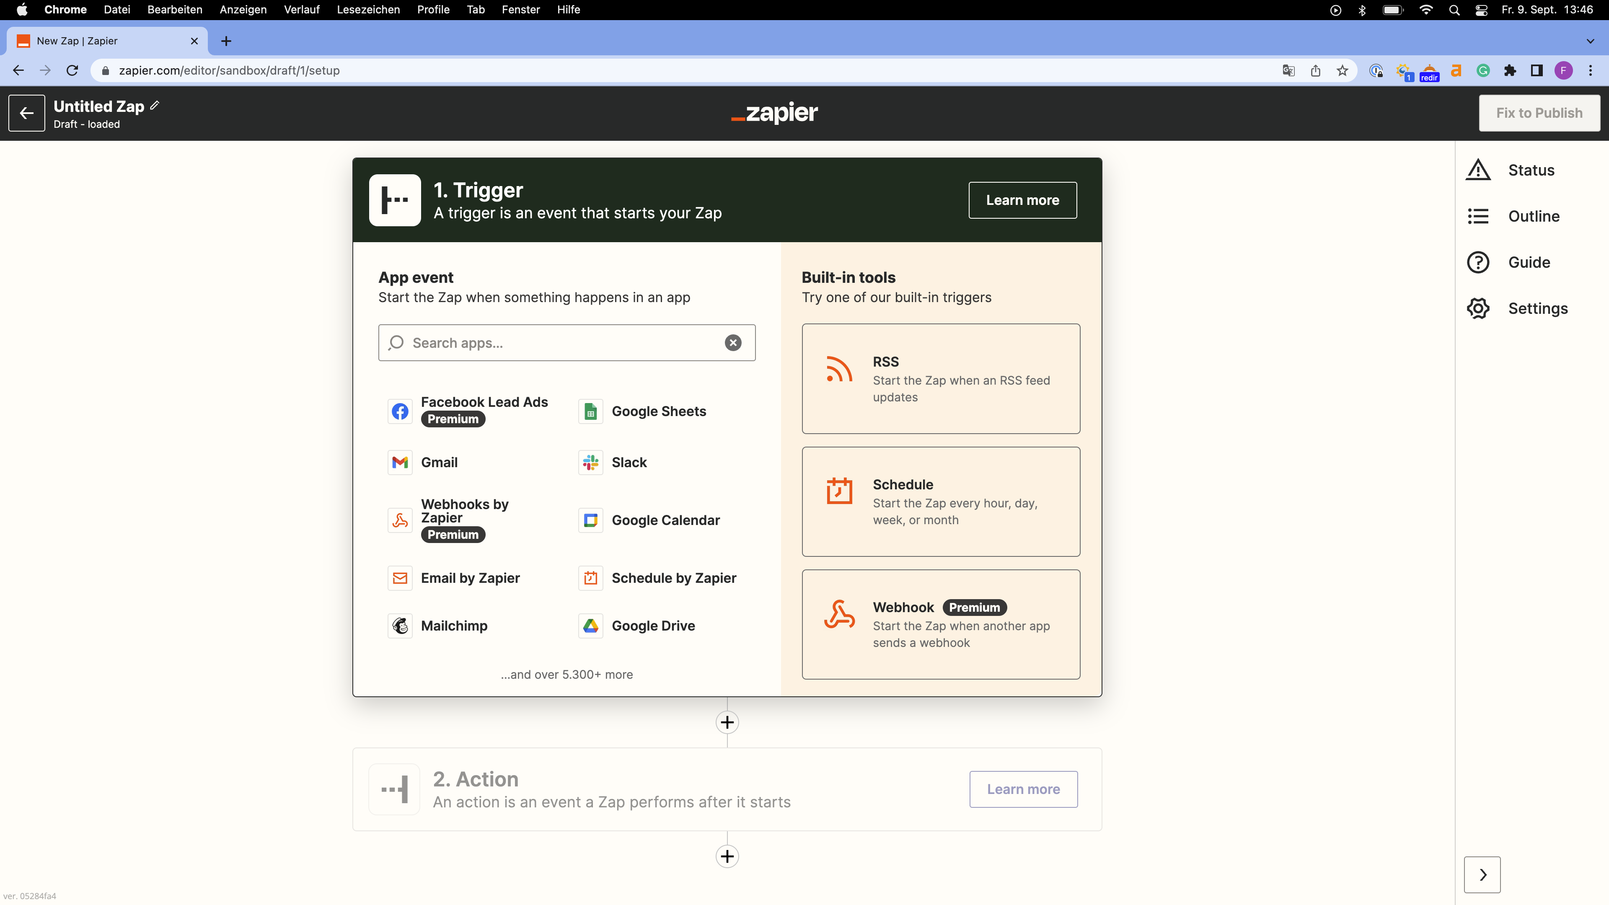Focus the Search apps input
The width and height of the screenshot is (1609, 905).
562,342
